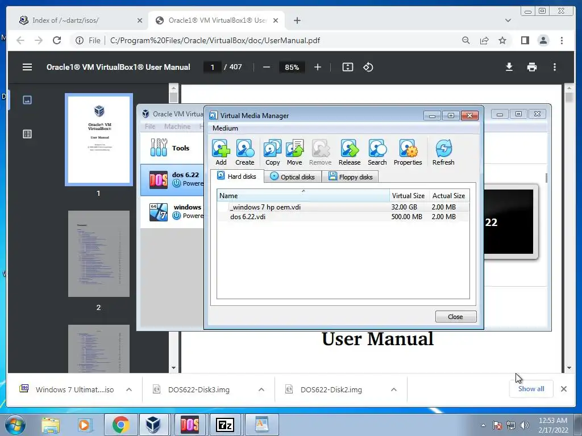Reload the current page
This screenshot has height=436, width=582.
(57, 40)
